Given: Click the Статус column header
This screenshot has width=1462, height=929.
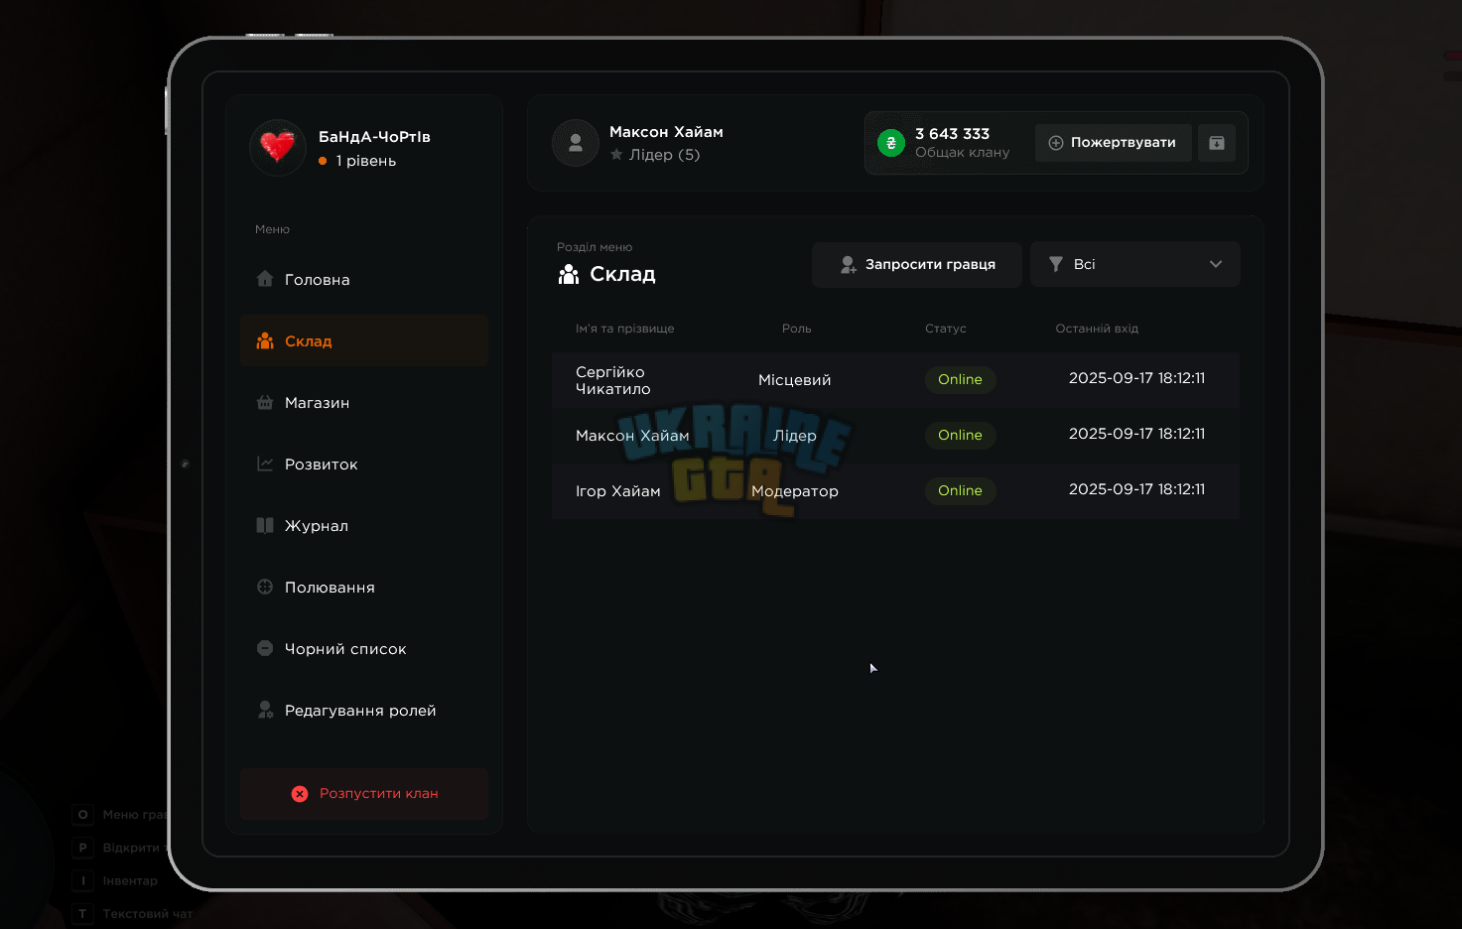Looking at the screenshot, I should coord(945,329).
